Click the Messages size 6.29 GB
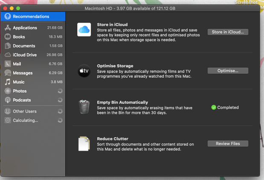 (55, 73)
